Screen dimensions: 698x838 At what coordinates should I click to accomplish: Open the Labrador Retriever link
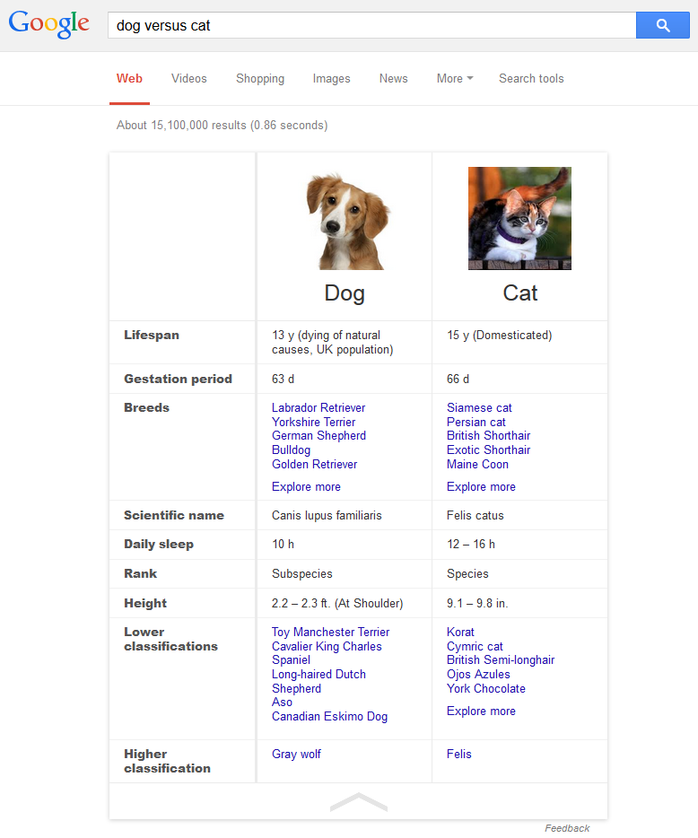pos(318,408)
